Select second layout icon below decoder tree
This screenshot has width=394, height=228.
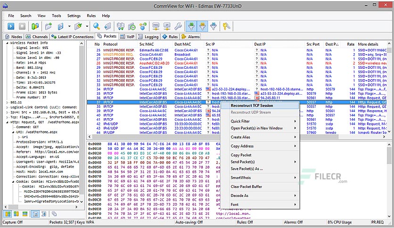pos(16,214)
